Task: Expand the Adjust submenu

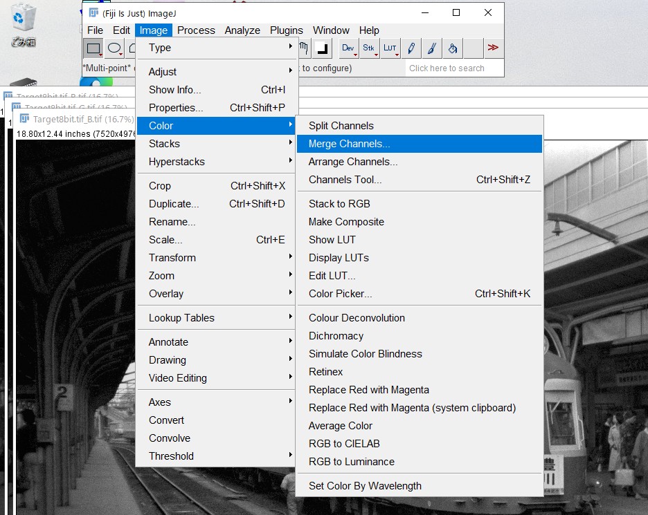Action: [215, 72]
